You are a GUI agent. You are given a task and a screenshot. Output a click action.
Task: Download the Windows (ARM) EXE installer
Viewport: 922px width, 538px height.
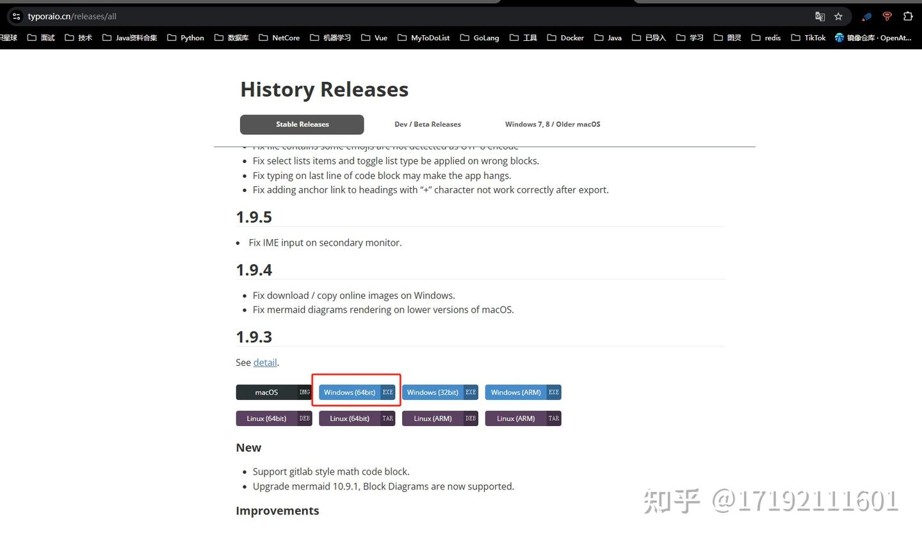(x=523, y=392)
